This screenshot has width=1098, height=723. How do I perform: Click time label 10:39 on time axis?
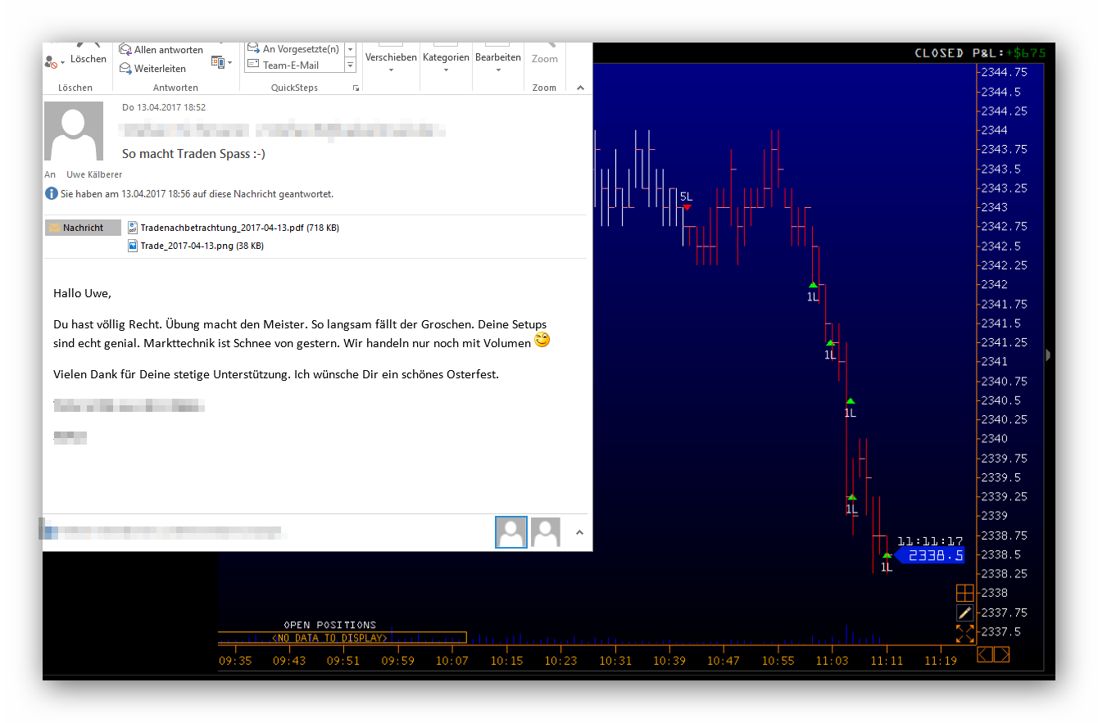click(669, 660)
